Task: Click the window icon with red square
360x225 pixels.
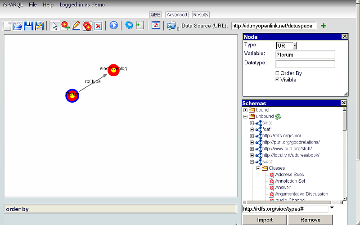Action: (x=156, y=25)
